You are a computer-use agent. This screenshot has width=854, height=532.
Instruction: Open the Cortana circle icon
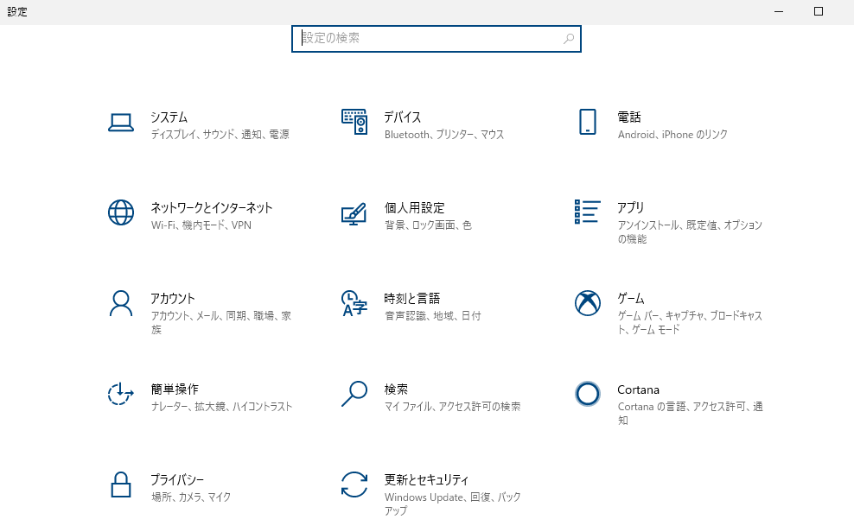tap(587, 394)
